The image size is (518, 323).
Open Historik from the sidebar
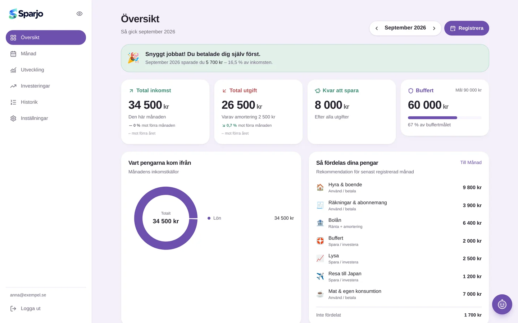click(x=46, y=102)
